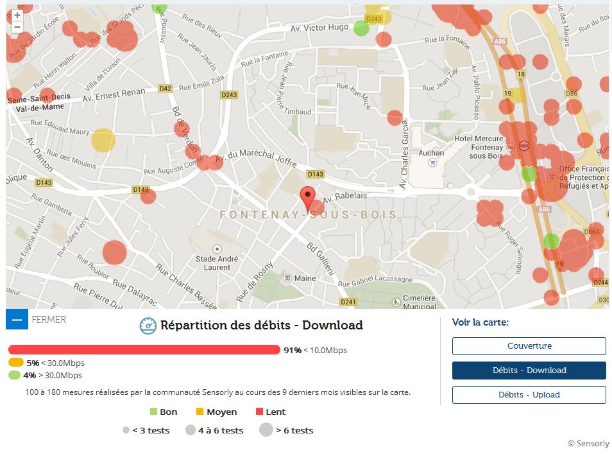Click the Stade André Laurent marker icon
Viewport: 612px width, 454px height.
point(217,249)
